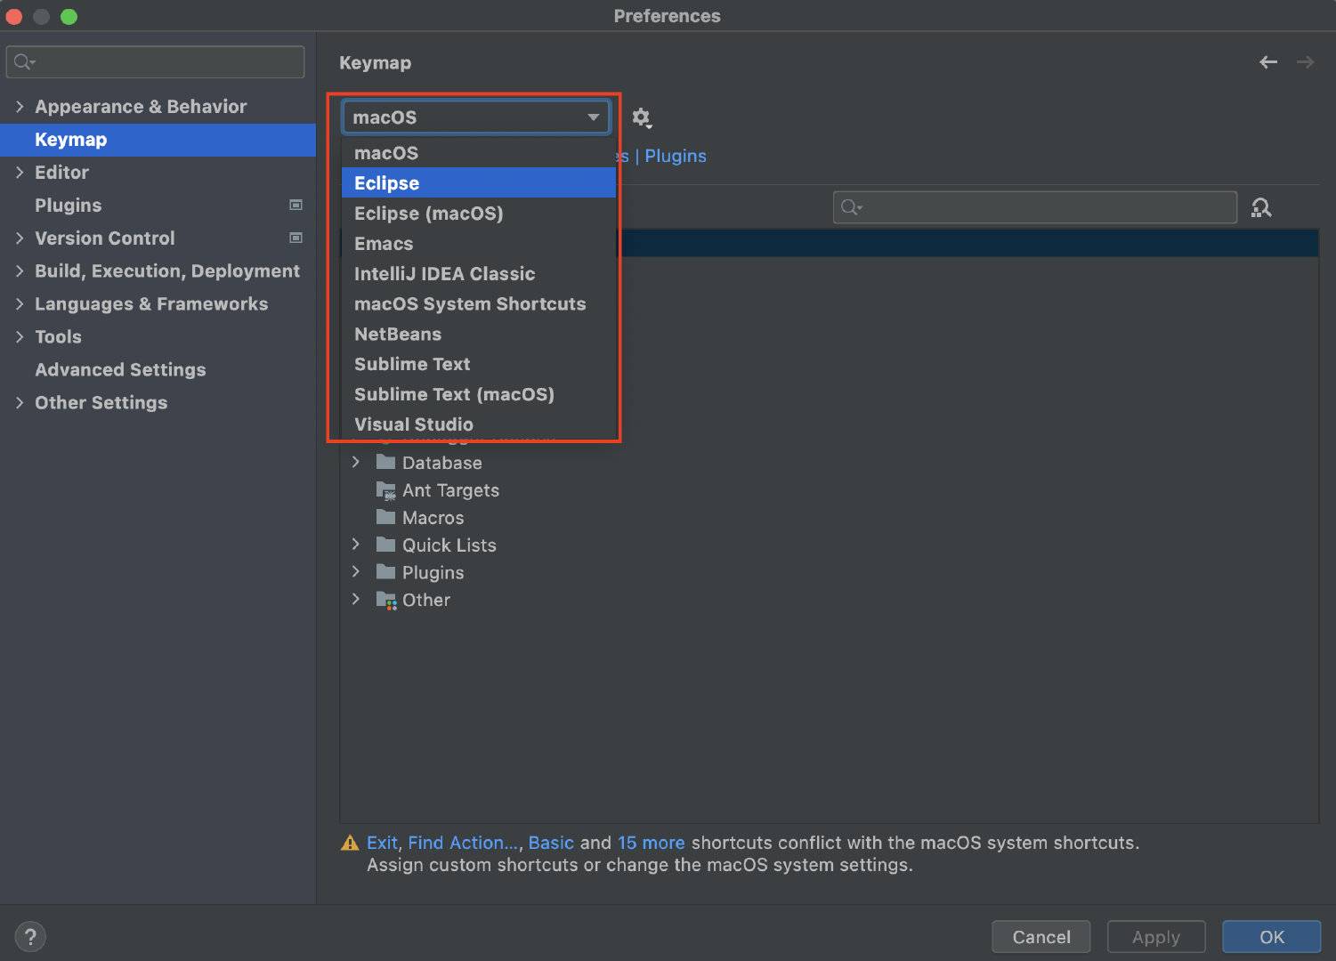Expand Build, Execution, Deployment section
This screenshot has width=1336, height=961.
(x=20, y=271)
